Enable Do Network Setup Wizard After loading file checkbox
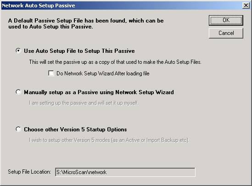This screenshot has width=252, height=186. (51, 73)
